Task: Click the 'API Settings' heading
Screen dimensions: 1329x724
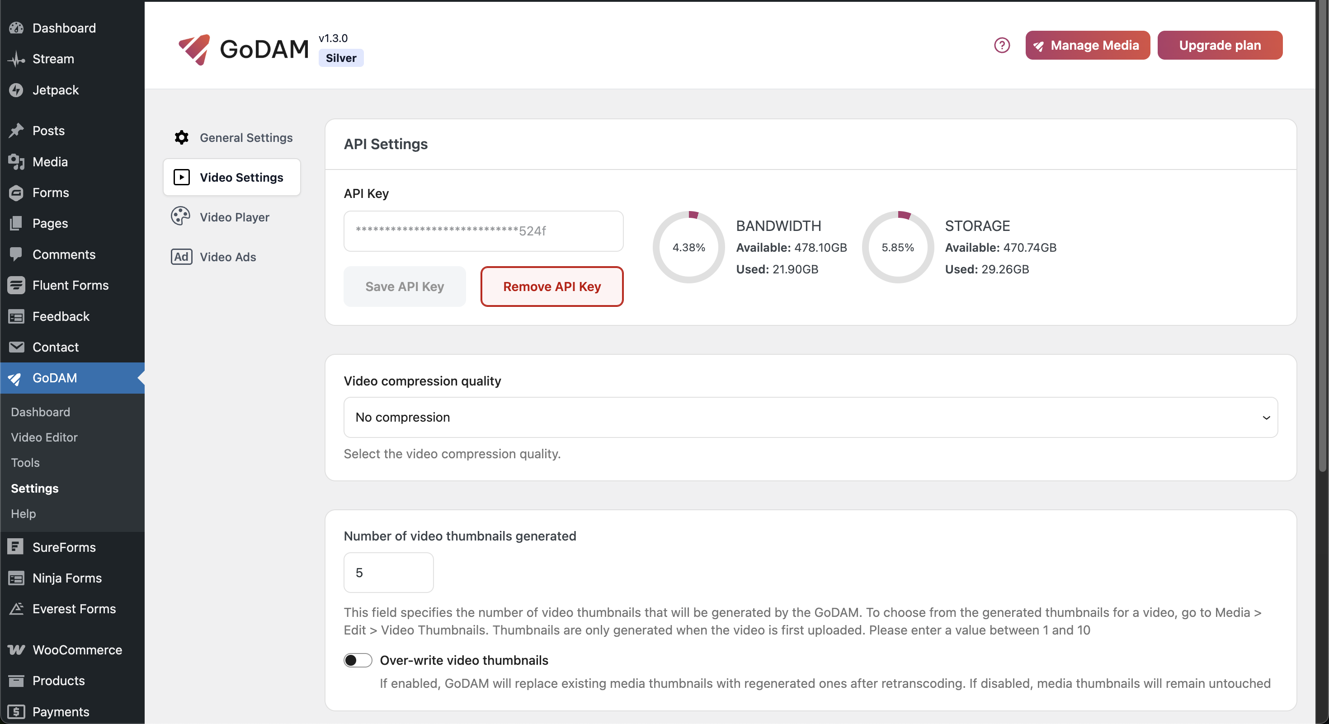Action: click(x=386, y=144)
